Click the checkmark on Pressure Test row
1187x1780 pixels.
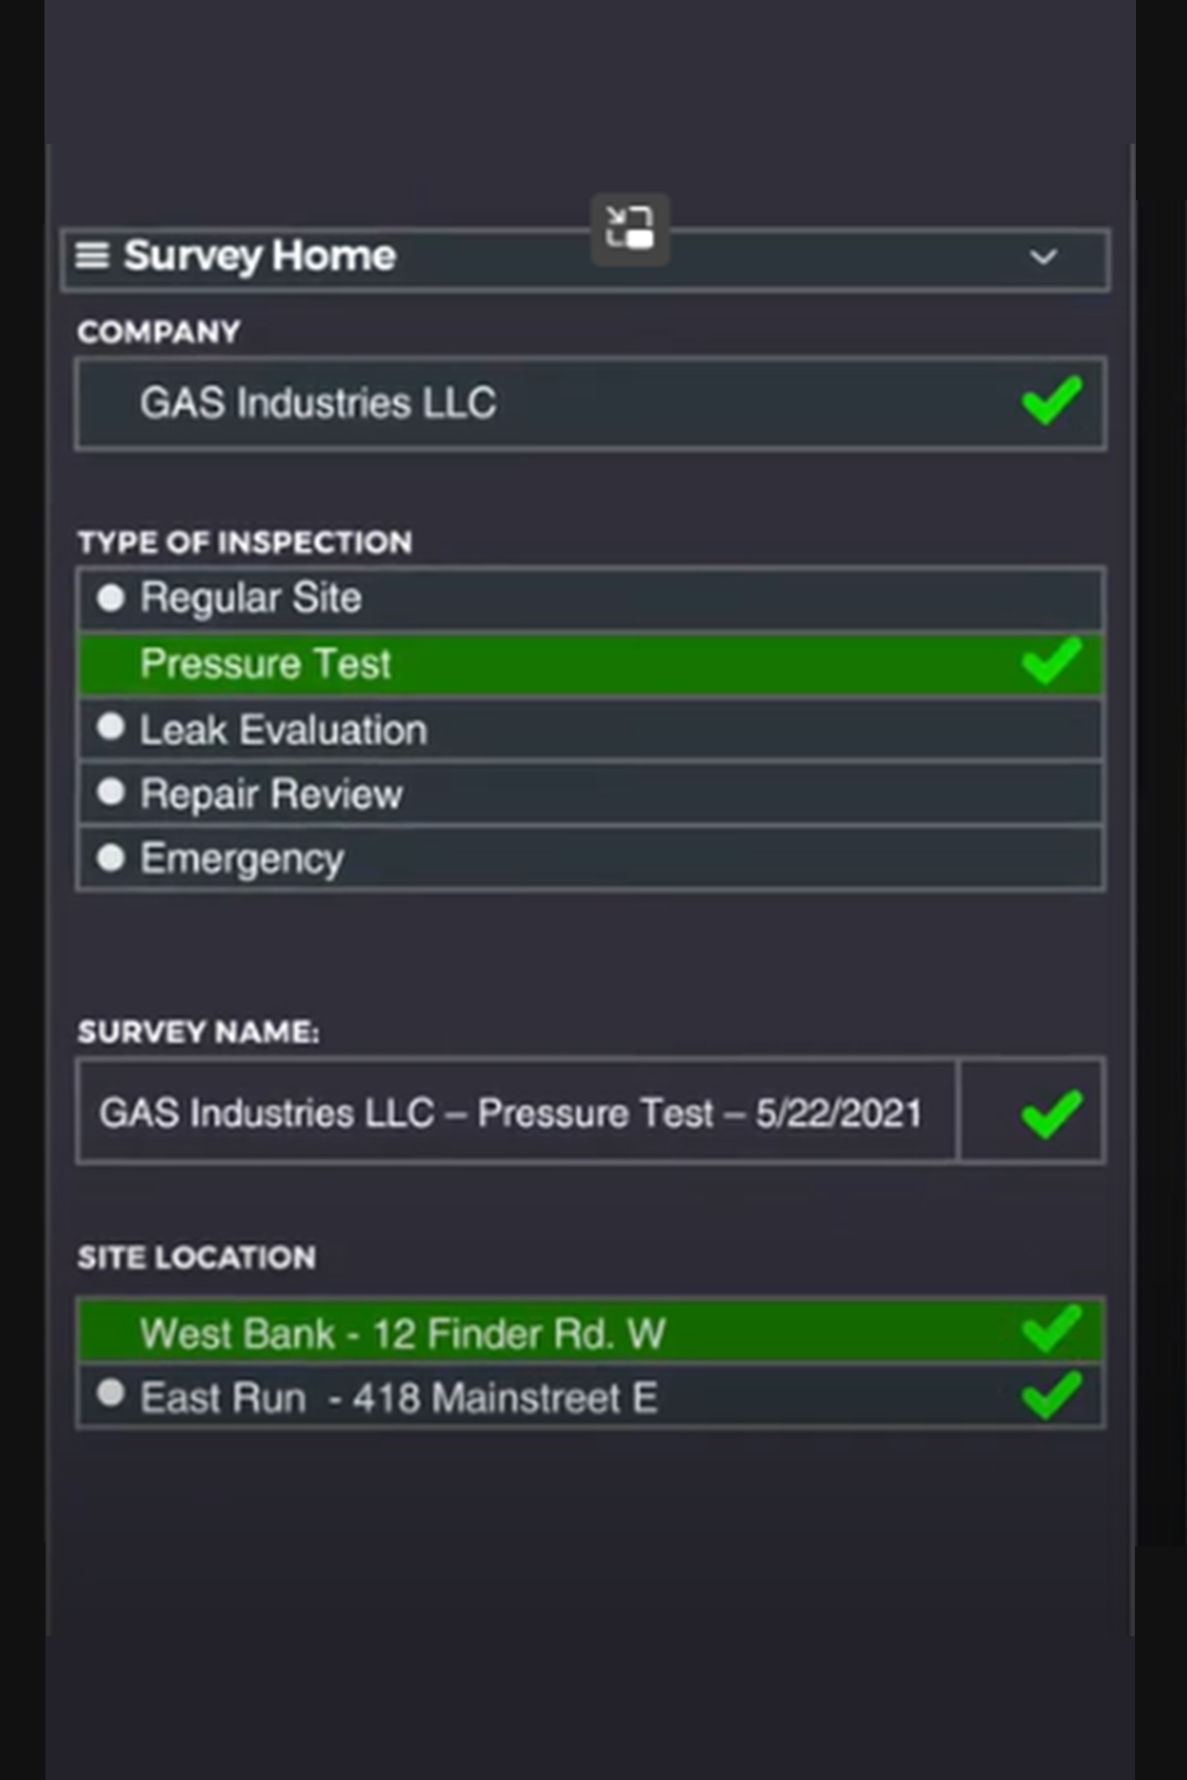(x=1052, y=661)
